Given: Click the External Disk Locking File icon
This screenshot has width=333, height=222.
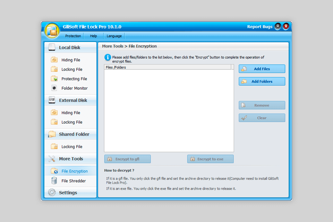Looking at the screenshot, I should (x=54, y=122).
